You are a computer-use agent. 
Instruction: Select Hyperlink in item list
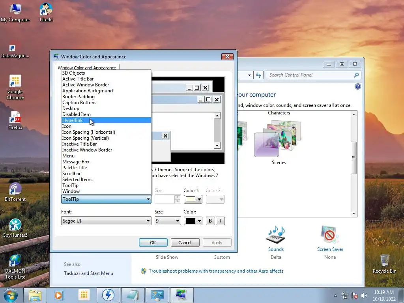106,120
